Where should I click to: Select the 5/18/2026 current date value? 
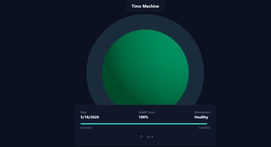[x=90, y=117]
